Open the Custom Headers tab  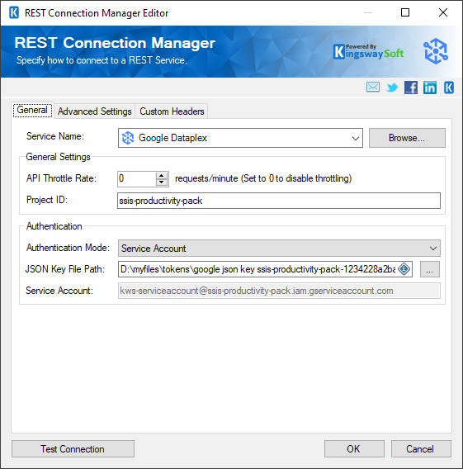[x=172, y=111]
